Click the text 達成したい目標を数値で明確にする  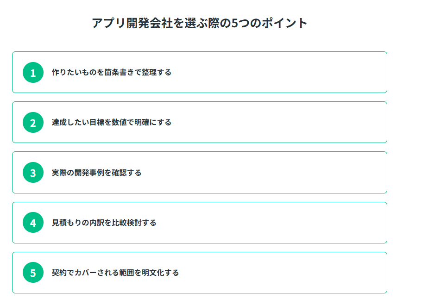tap(111, 123)
